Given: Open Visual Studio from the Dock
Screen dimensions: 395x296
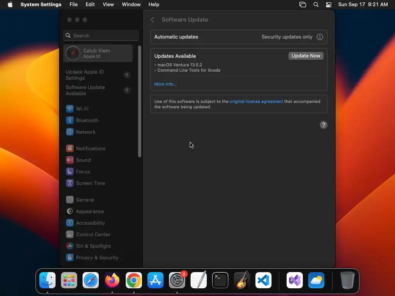Looking at the screenshot, I should coord(295,280).
